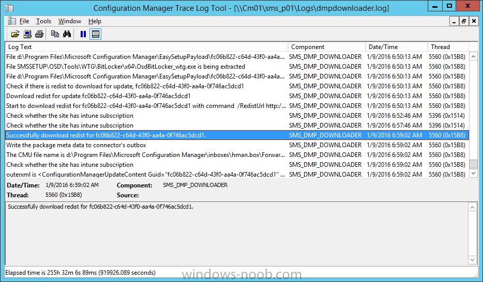
Task: Click the details text 'Successfully download redist for fc06b822'
Action: point(100,207)
